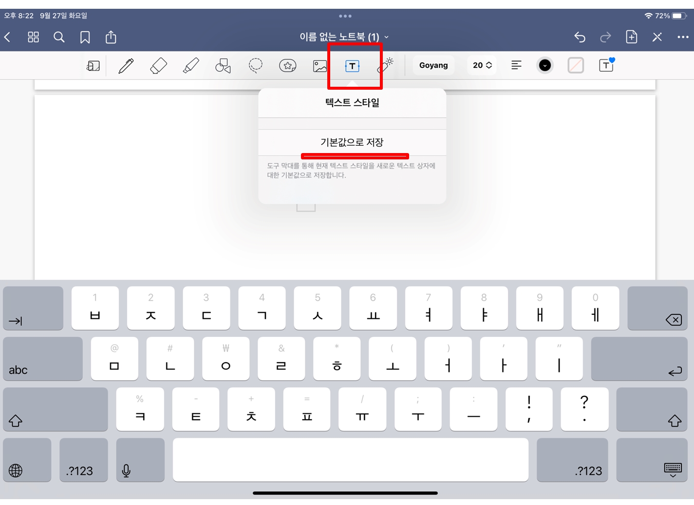694x505 pixels.
Task: Open the Elements star sticker tool
Action: coord(287,65)
